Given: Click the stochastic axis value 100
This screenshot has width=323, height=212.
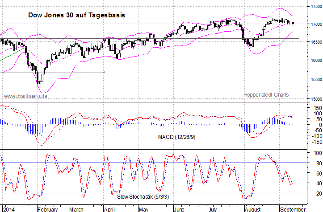Looking at the screenshot, I should pyautogui.click(x=318, y=153).
